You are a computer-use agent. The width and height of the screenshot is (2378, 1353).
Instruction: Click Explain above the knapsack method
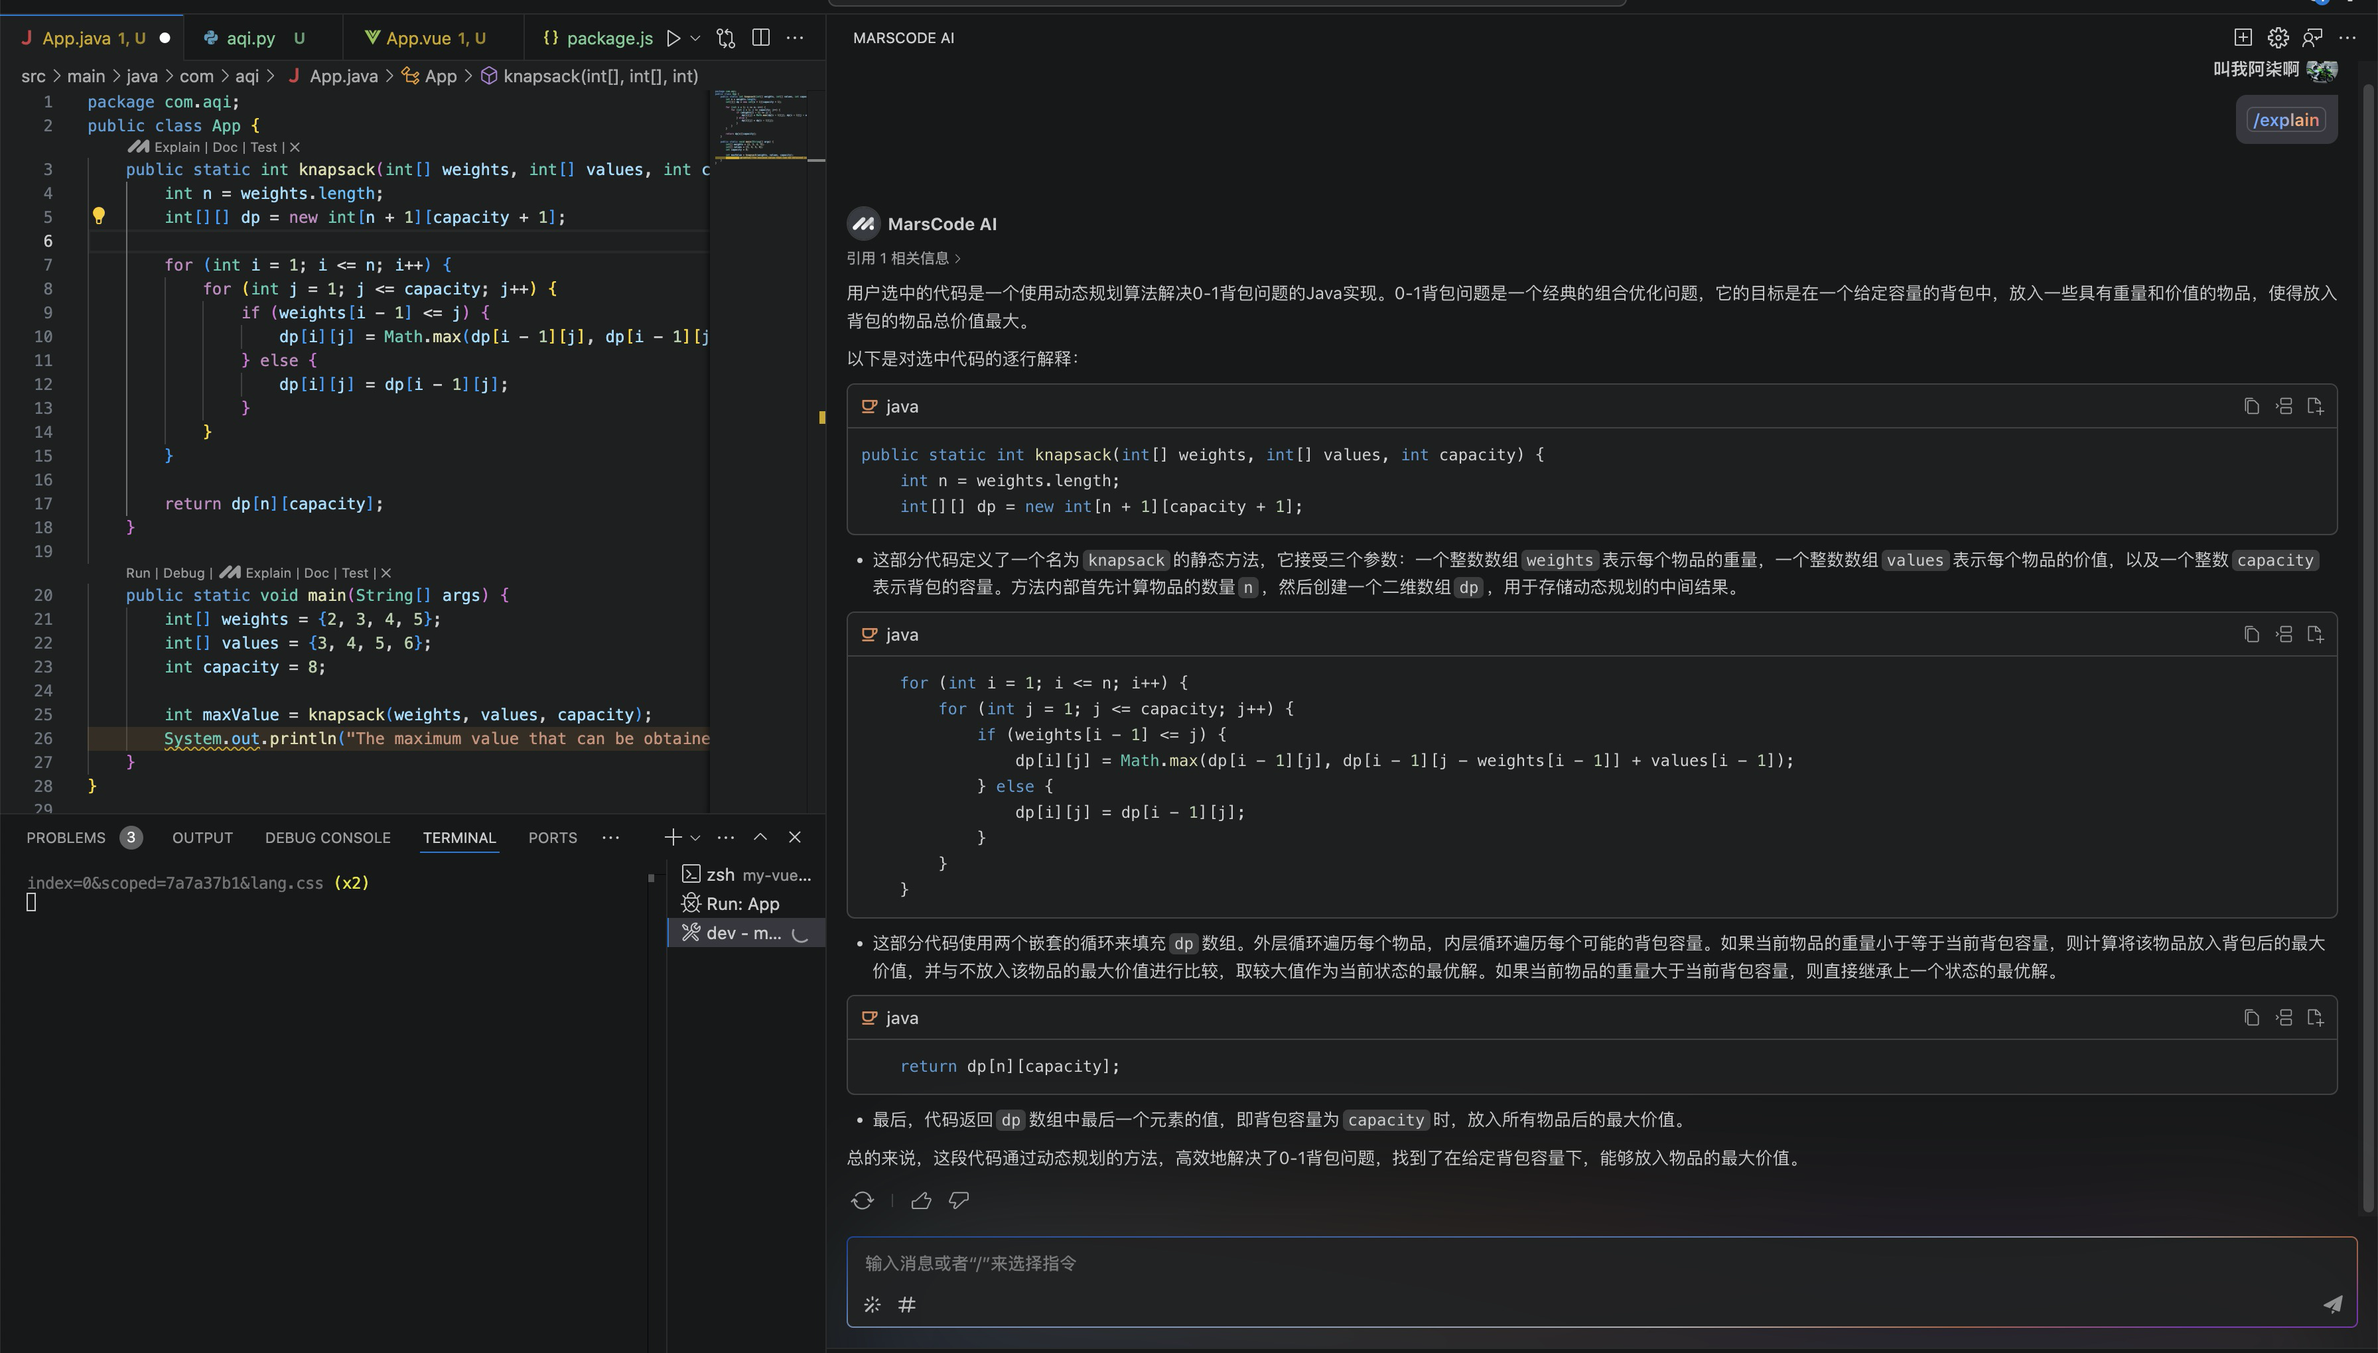[x=176, y=147]
